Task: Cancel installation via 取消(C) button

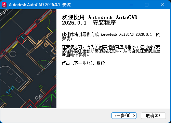Action: (x=153, y=116)
